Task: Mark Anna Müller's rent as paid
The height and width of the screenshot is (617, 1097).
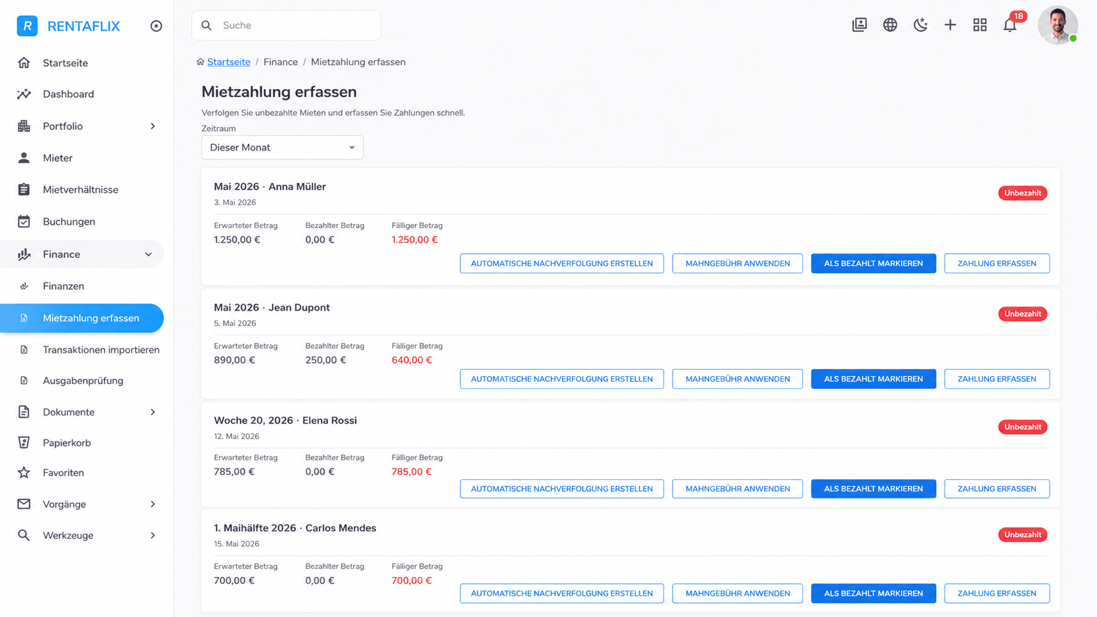Action: point(873,264)
